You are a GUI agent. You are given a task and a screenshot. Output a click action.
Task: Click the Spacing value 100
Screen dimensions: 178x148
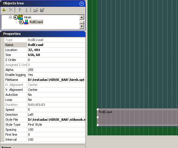point(56,130)
